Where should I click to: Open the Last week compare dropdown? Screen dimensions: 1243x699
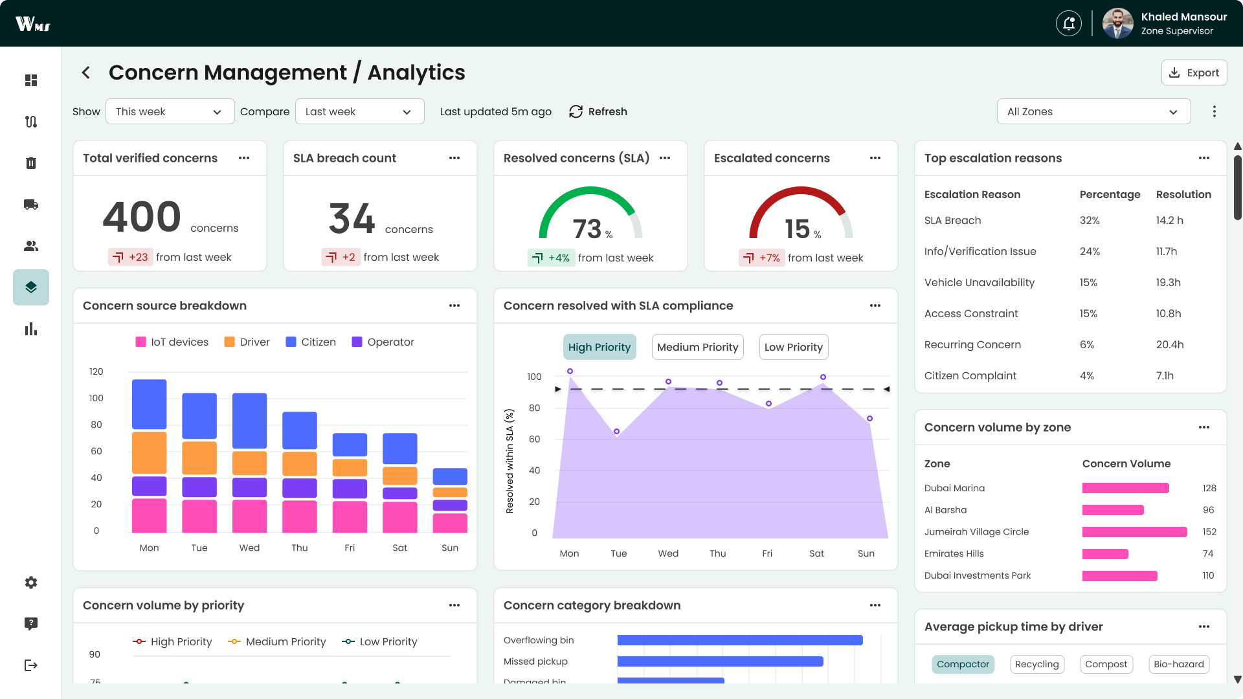[x=359, y=111]
